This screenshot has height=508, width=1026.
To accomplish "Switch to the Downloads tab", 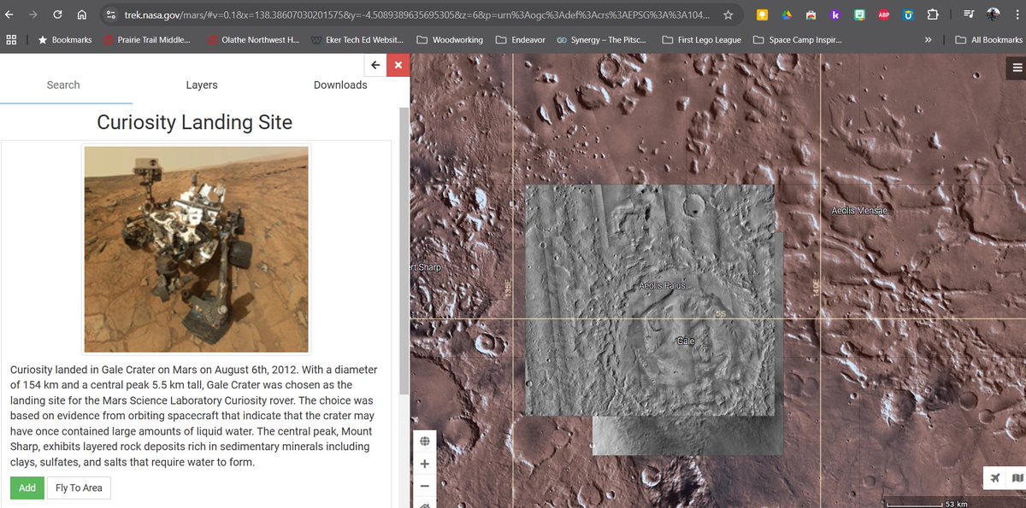I will coord(340,85).
